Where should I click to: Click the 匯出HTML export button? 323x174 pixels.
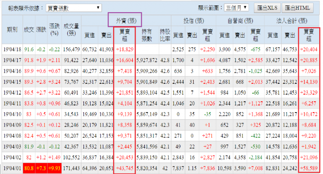pyautogui.click(x=297, y=8)
